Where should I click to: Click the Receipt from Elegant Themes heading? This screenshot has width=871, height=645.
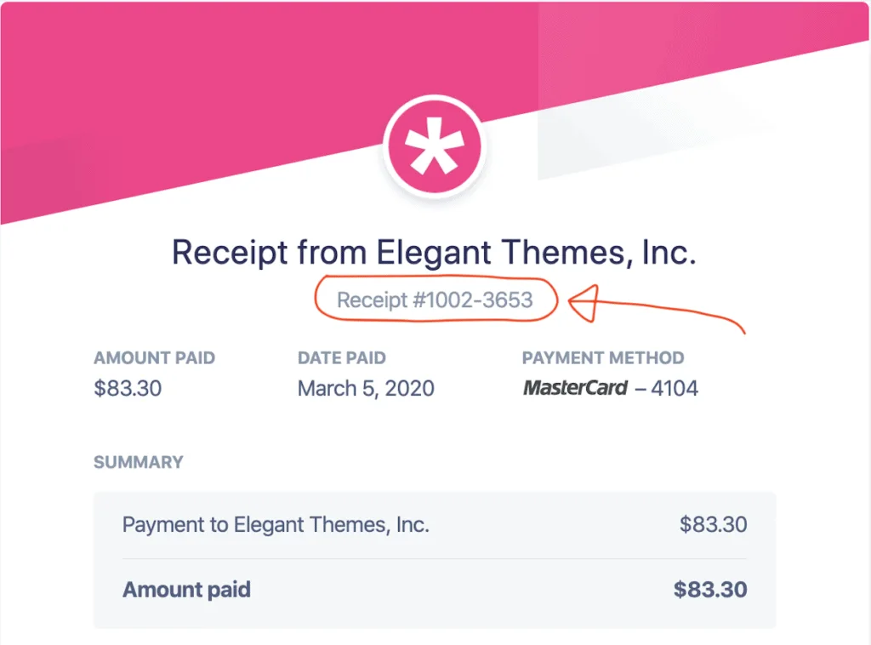(434, 253)
